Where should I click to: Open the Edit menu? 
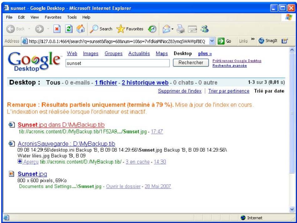[x=21, y=17]
